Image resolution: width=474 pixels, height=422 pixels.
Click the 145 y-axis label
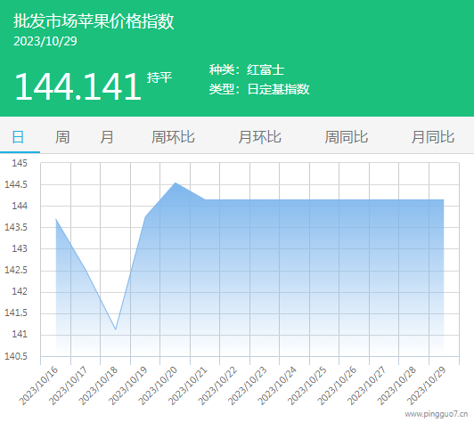pos(20,163)
